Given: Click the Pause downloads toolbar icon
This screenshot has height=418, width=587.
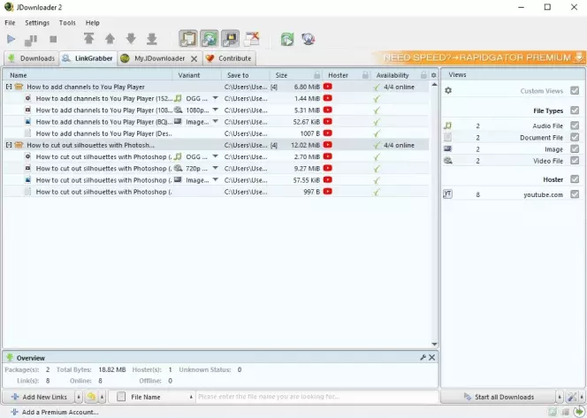Looking at the screenshot, I should point(31,39).
